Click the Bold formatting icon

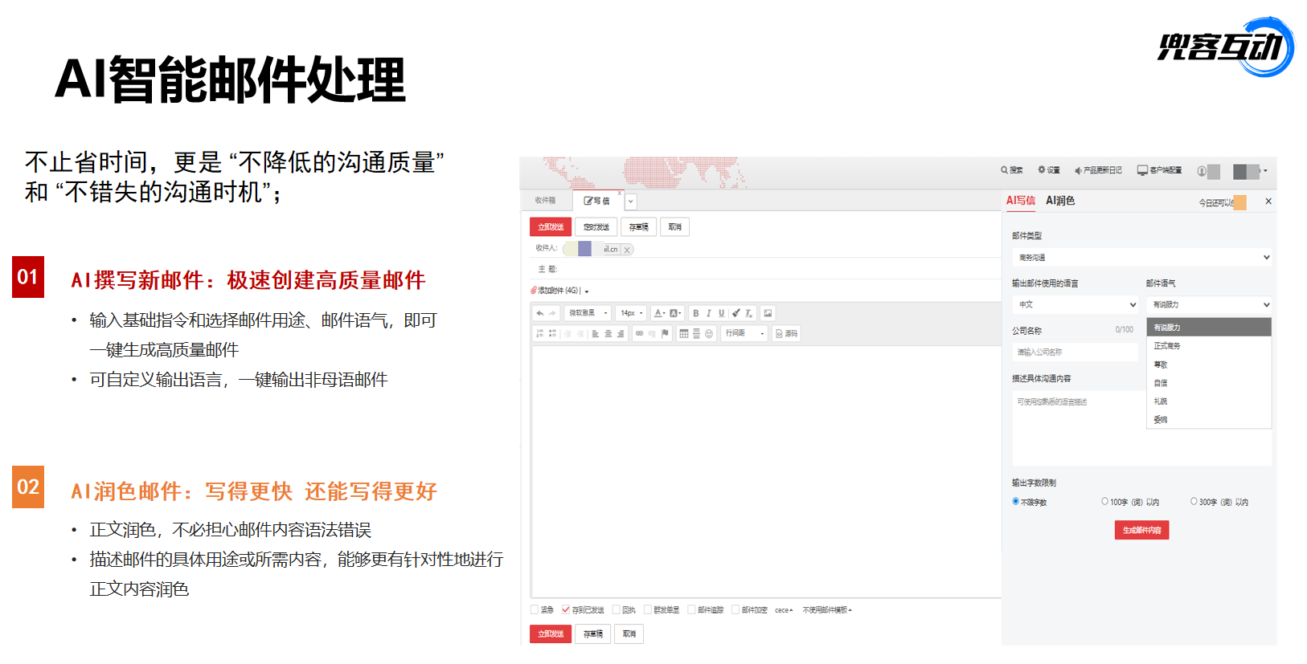[696, 313]
